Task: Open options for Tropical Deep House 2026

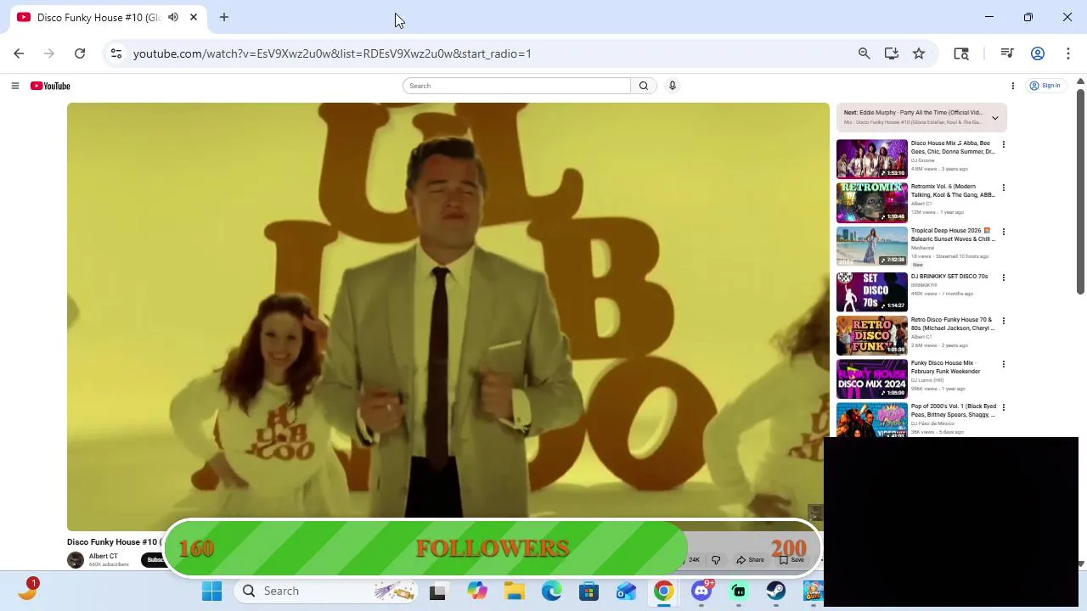Action: [1004, 232]
